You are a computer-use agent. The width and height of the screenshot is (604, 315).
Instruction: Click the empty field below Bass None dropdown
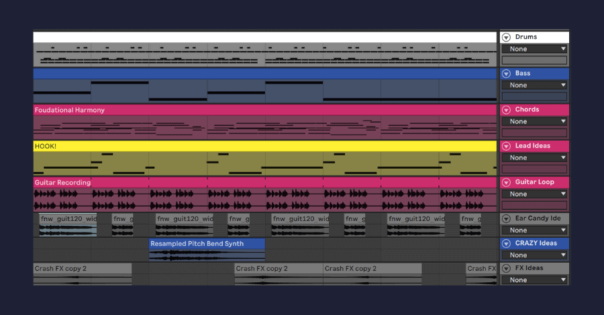click(534, 97)
